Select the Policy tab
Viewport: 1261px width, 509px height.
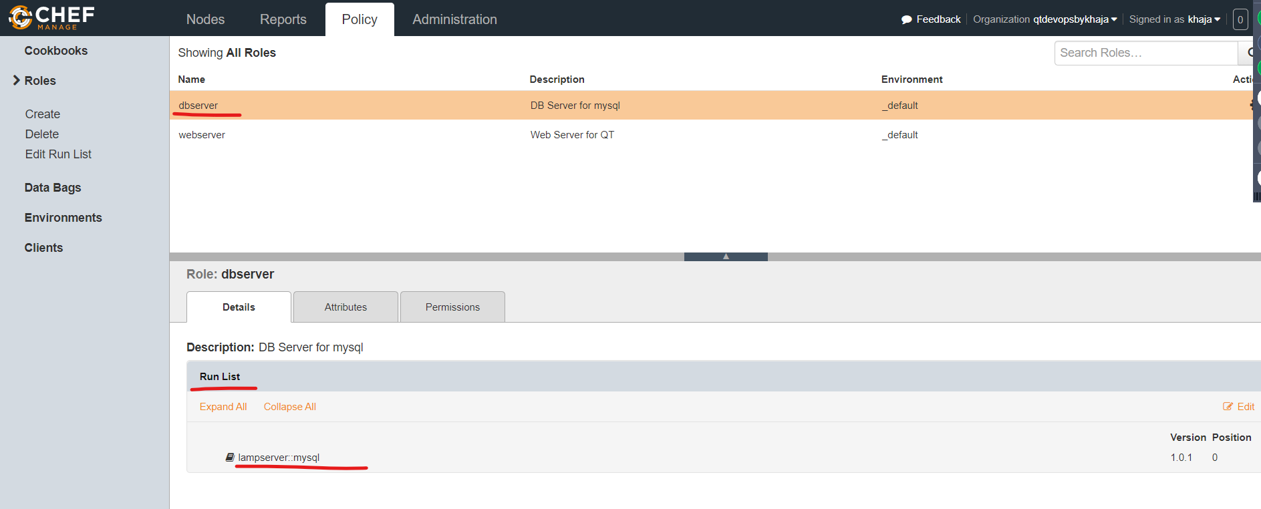click(x=360, y=19)
